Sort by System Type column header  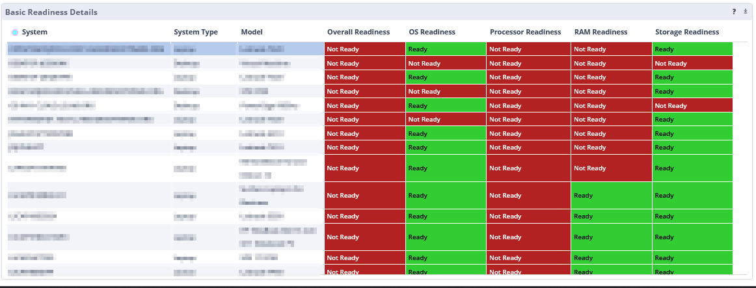tap(196, 32)
